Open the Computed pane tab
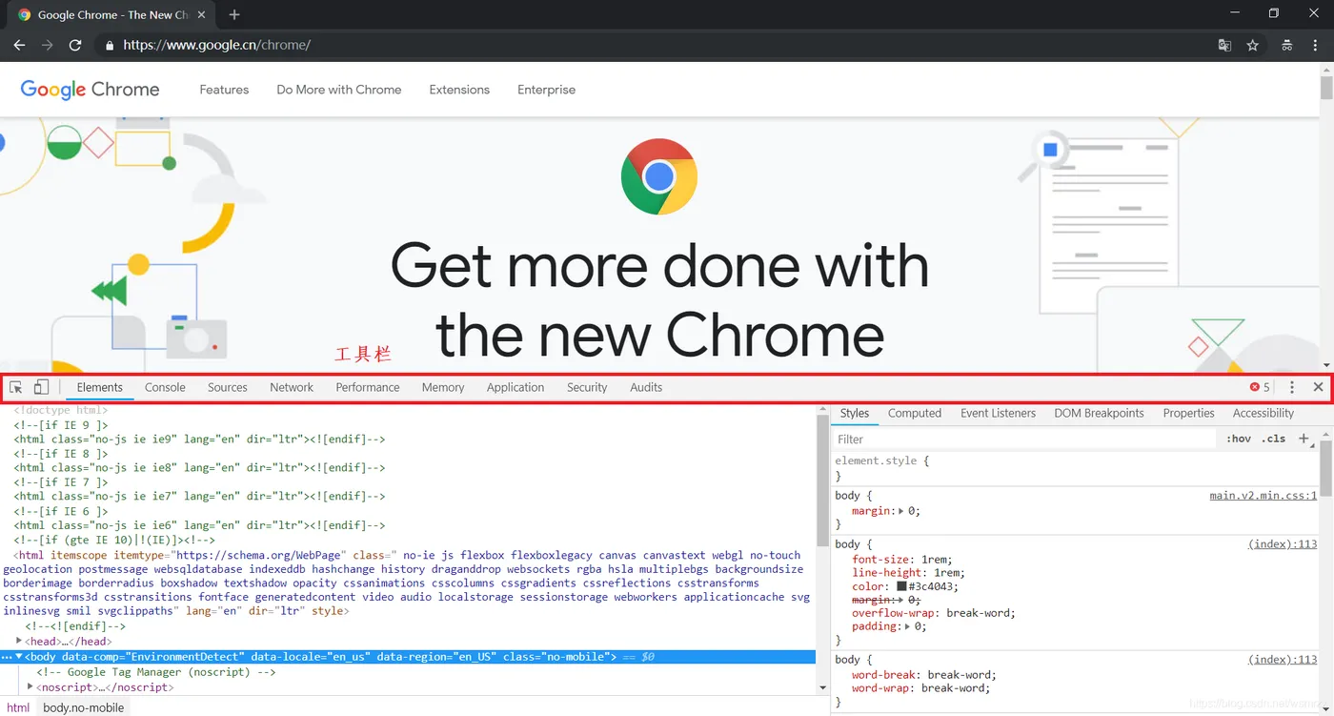Image resolution: width=1334 pixels, height=716 pixels. [915, 413]
